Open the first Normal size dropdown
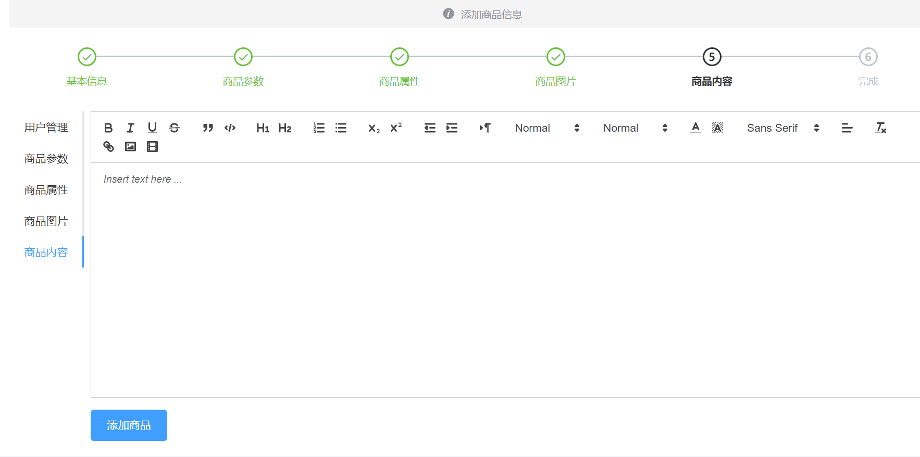This screenshot has height=457, width=920. point(547,128)
